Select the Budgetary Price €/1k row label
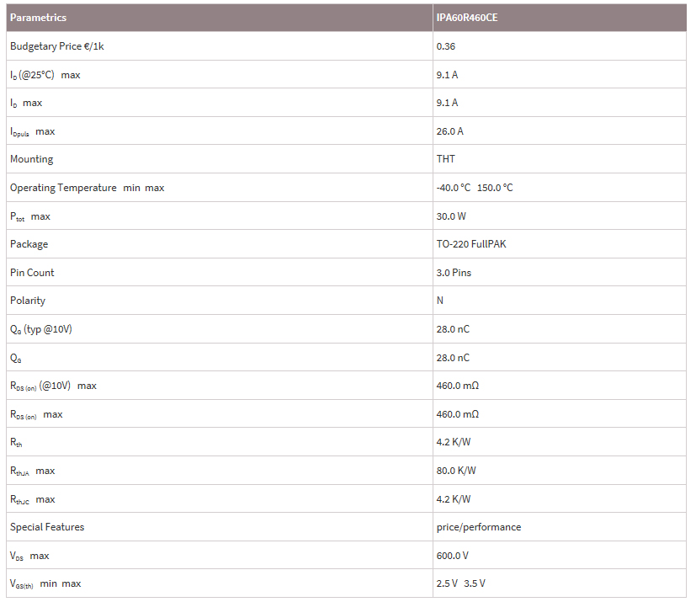 pyautogui.click(x=56, y=46)
